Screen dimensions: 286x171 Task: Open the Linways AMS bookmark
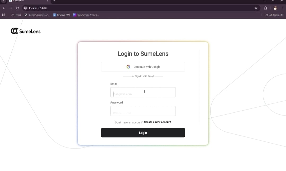coord(62,15)
